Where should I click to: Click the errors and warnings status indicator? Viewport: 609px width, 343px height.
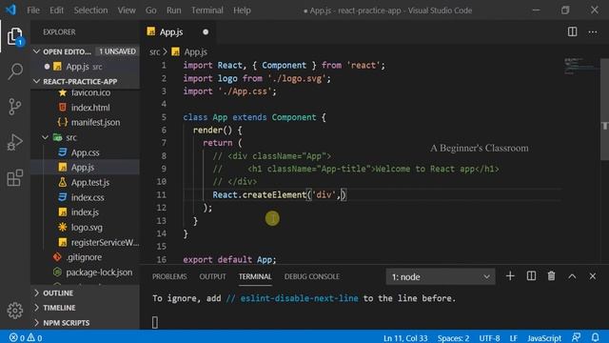(x=26, y=337)
